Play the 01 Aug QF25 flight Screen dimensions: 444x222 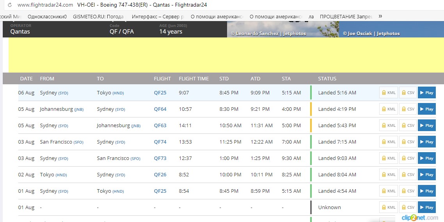click(x=427, y=191)
